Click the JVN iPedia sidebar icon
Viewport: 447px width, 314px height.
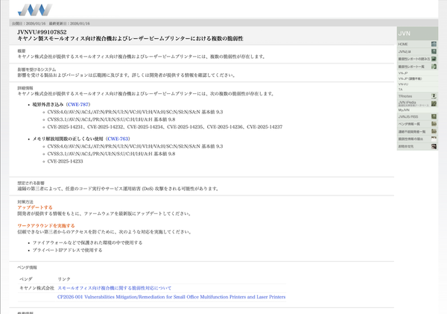tap(434, 104)
